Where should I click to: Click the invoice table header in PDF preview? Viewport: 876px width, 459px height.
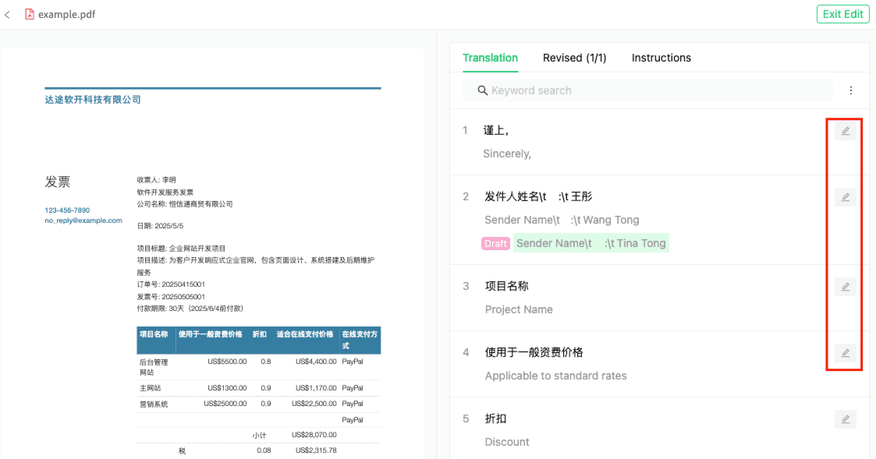[258, 339]
